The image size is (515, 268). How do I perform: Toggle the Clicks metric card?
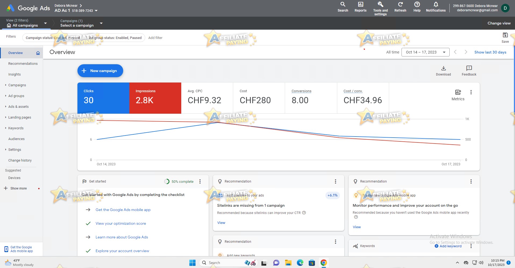[103, 98]
